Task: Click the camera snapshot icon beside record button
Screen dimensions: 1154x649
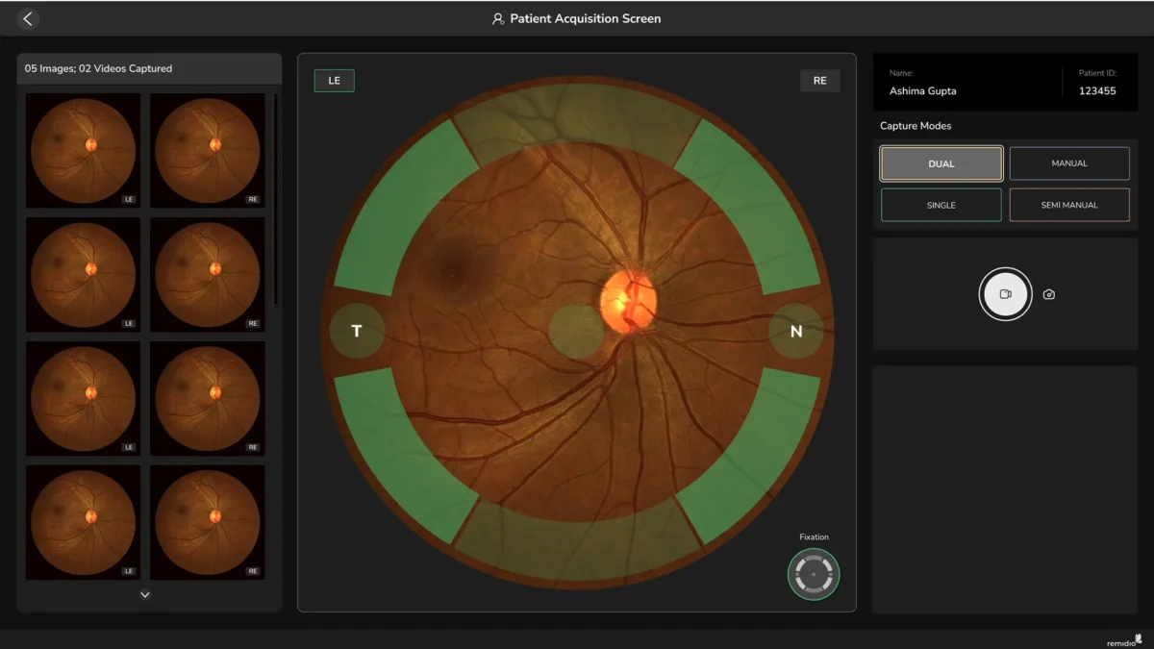Action: click(x=1048, y=294)
